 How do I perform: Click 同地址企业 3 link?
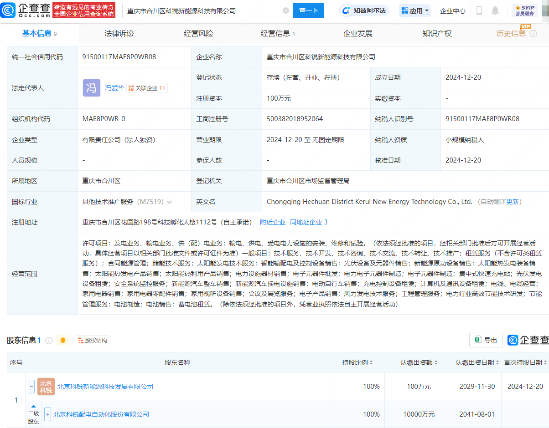[309, 222]
